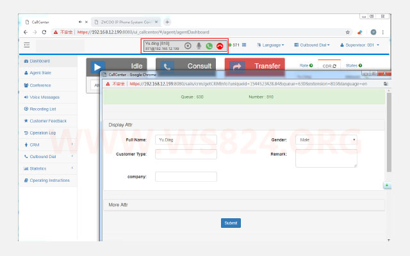The image size is (410, 256).
Task: Expand the Gender select box
Action: tap(326, 140)
